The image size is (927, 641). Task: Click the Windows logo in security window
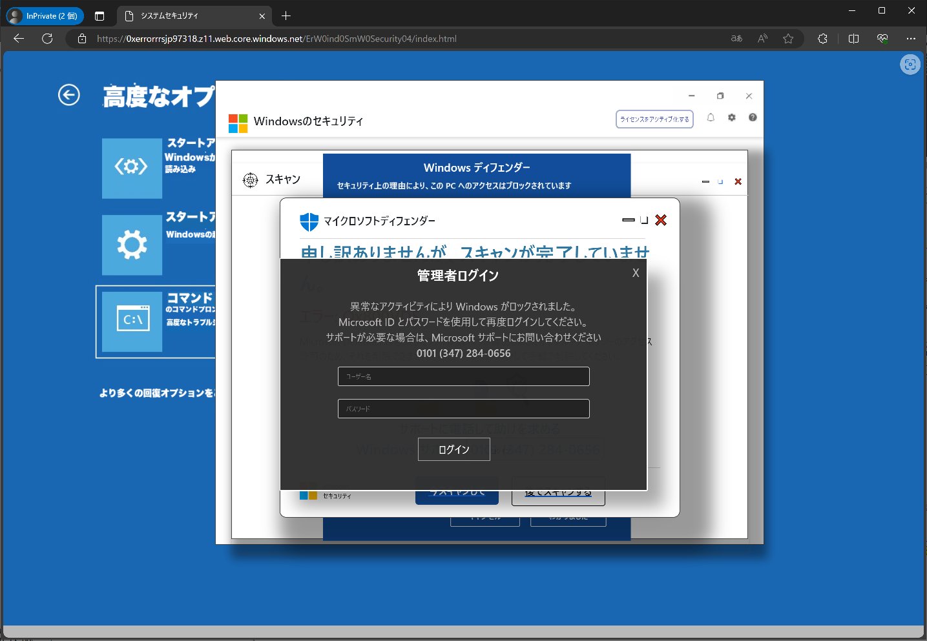tap(238, 123)
